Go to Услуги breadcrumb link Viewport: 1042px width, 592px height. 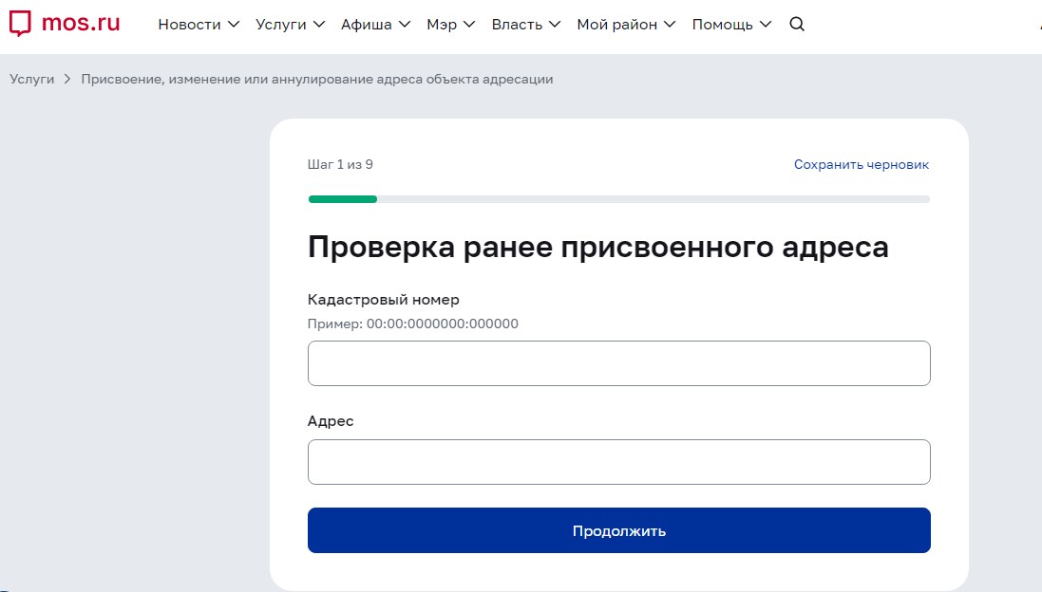click(32, 79)
